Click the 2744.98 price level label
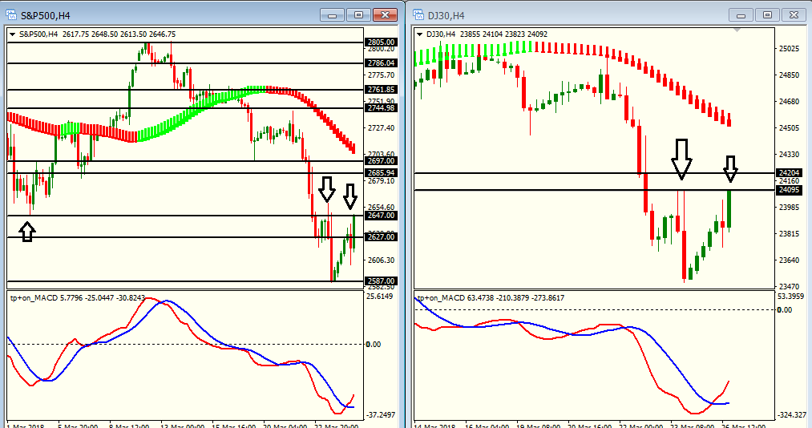812x428 pixels. 381,108
